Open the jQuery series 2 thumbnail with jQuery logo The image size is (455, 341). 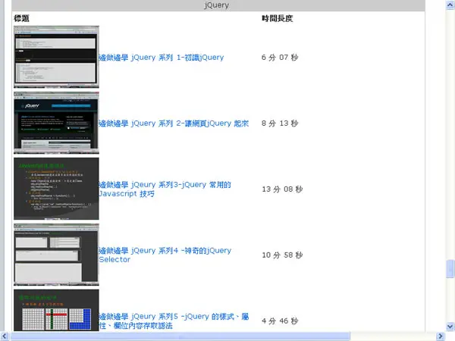pos(56,123)
